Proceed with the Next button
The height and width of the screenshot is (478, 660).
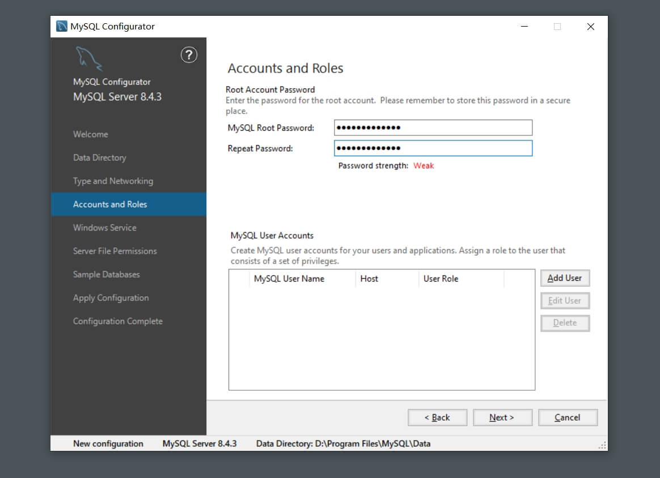pos(502,417)
